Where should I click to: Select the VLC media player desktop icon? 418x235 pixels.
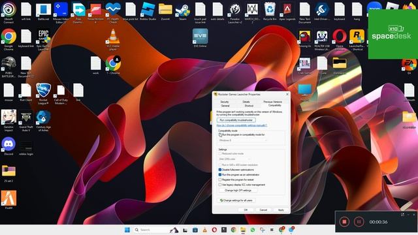click(113, 39)
